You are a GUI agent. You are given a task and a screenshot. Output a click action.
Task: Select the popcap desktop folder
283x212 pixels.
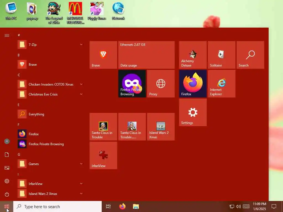click(32, 11)
